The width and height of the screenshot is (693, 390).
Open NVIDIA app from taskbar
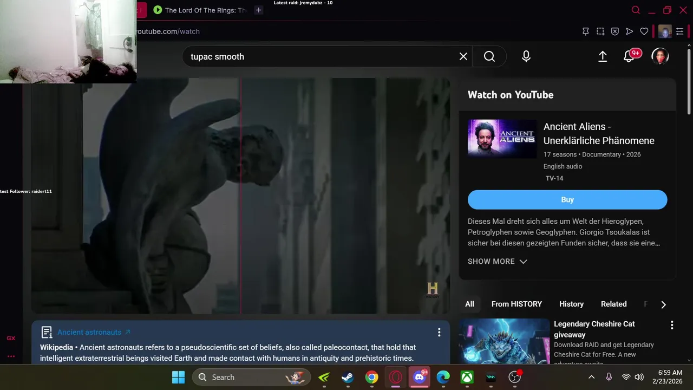click(x=324, y=377)
